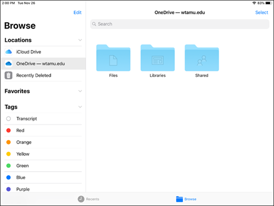Click the Locations section heading
Image resolution: width=274 pixels, height=206 pixels.
[18, 40]
